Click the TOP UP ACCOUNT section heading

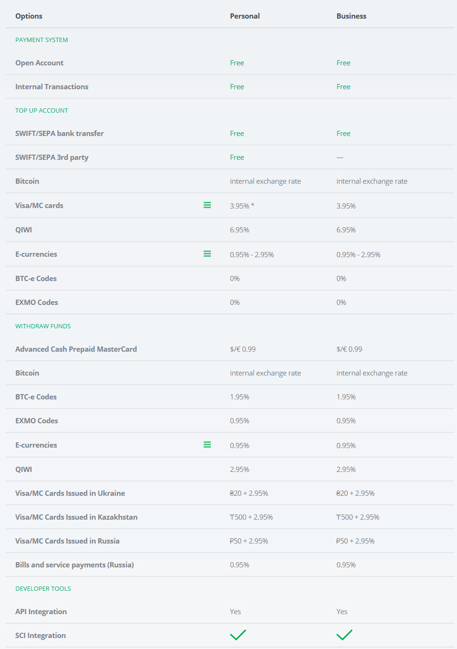pyautogui.click(x=42, y=111)
